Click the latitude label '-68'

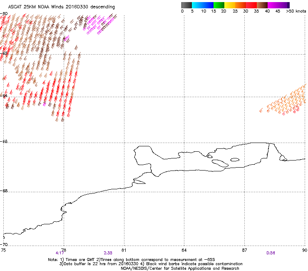(x=4, y=191)
